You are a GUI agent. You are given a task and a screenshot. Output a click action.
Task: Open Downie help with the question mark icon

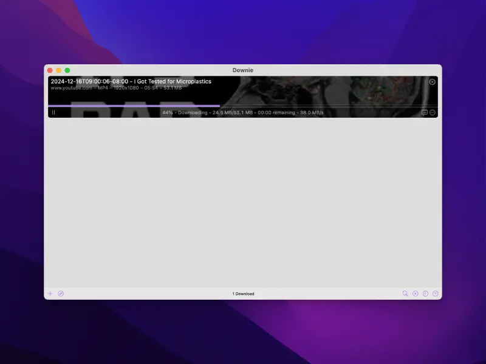click(x=437, y=294)
